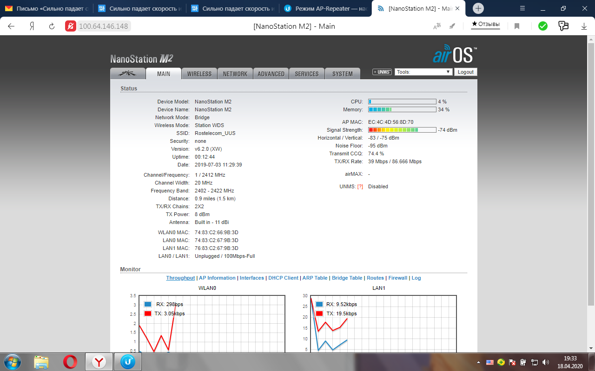Click the SSID value Rostelecom_UUS
This screenshot has height=371, width=595.
(215, 133)
